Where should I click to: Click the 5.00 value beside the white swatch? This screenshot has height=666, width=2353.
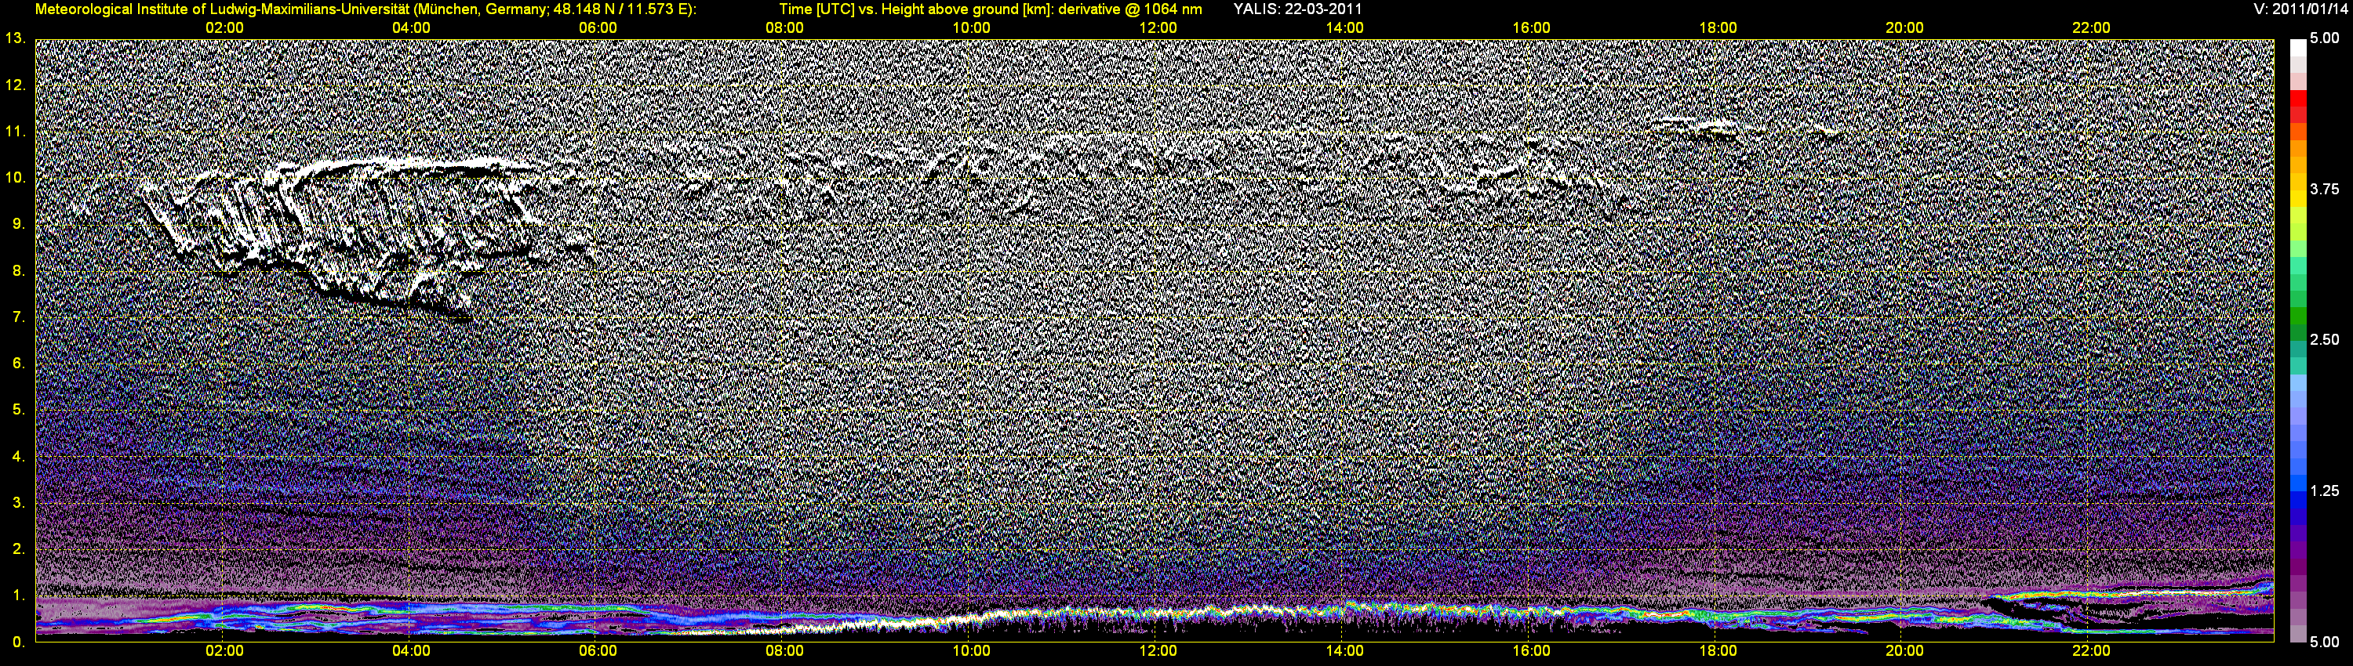pyautogui.click(x=2325, y=38)
